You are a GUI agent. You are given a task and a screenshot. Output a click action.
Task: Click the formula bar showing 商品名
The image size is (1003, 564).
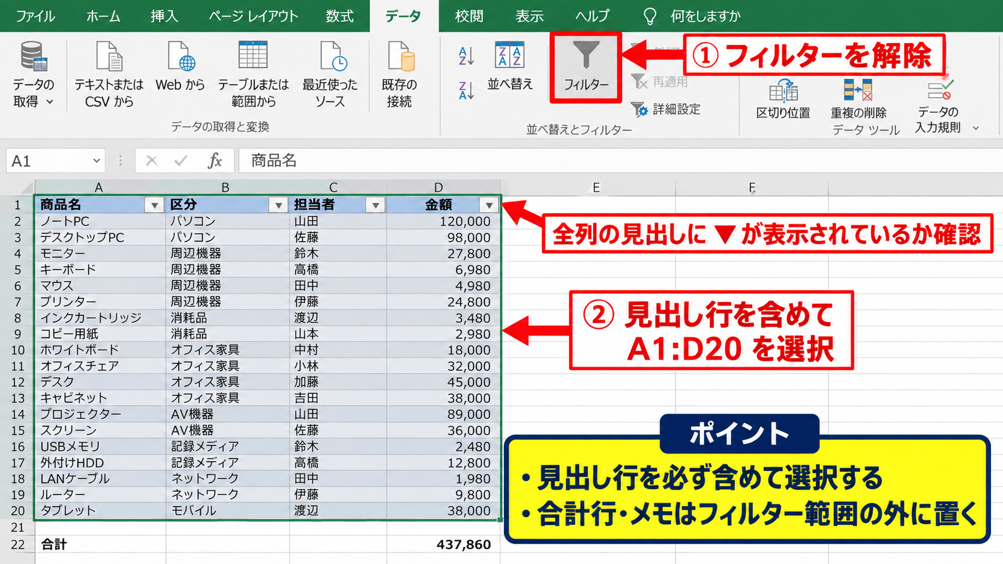pyautogui.click(x=620, y=161)
